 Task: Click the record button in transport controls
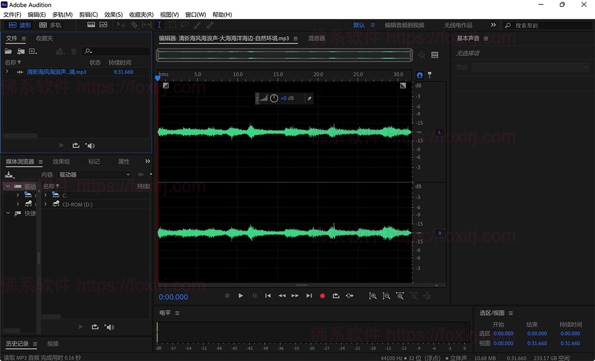pos(322,296)
